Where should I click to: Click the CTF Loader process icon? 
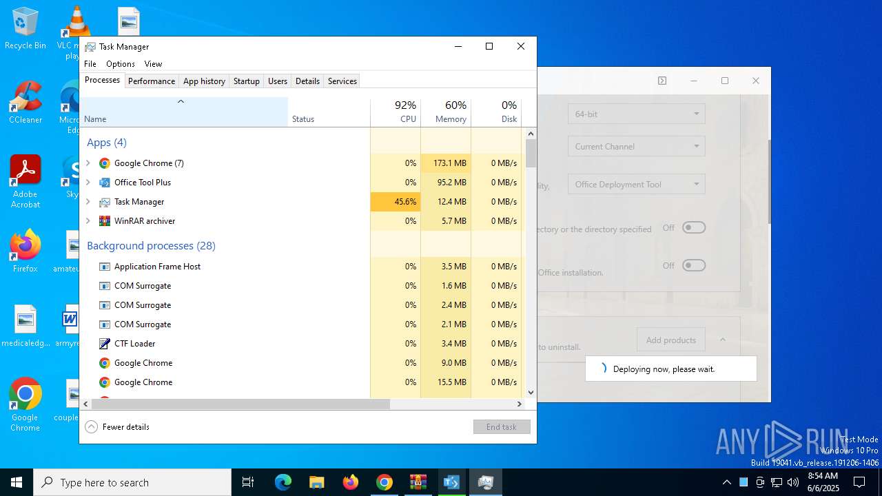click(105, 344)
